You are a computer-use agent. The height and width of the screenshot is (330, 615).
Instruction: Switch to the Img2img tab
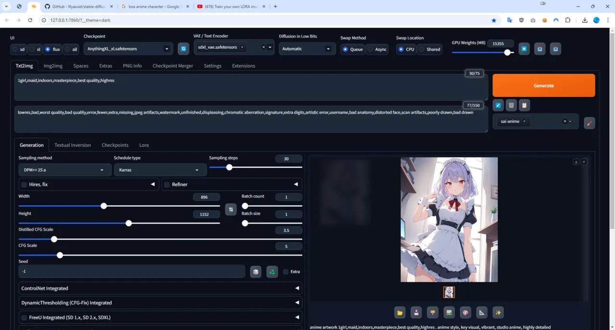pyautogui.click(x=53, y=66)
